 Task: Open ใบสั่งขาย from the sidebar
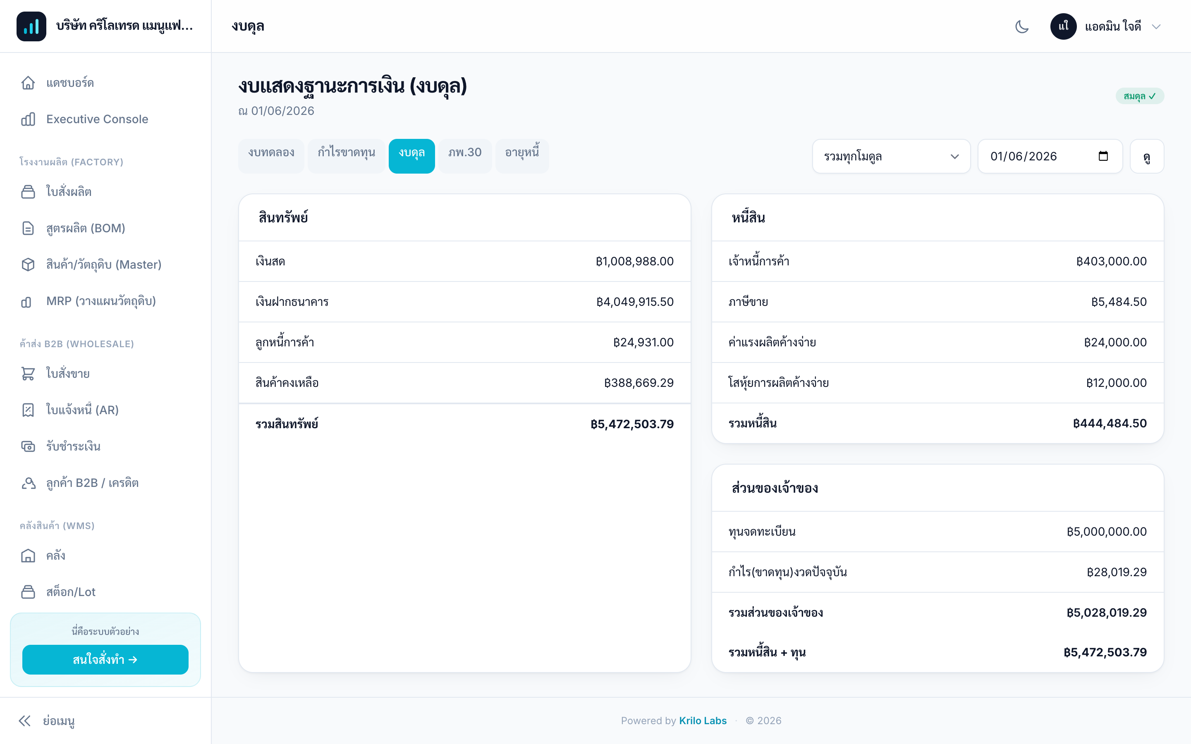[105, 374]
